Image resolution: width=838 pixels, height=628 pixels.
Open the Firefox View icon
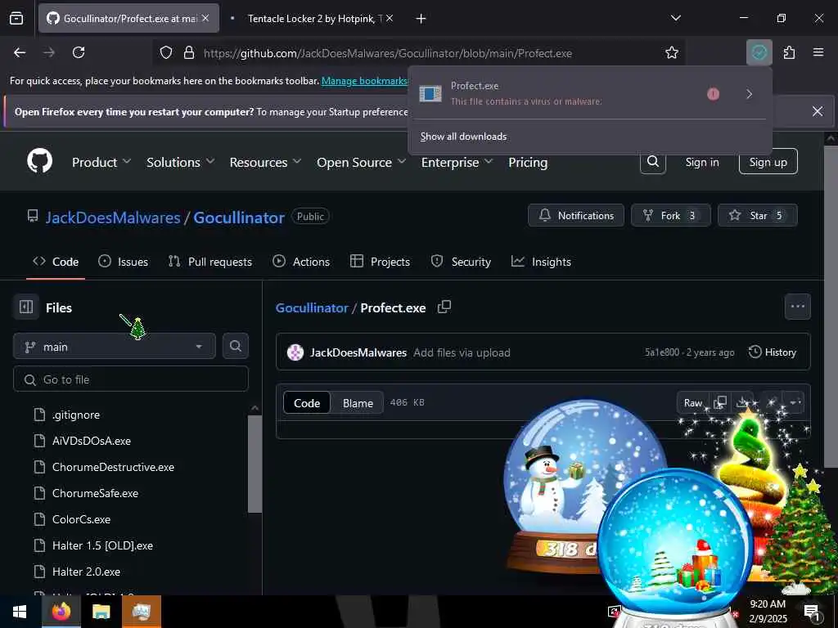[x=16, y=18]
